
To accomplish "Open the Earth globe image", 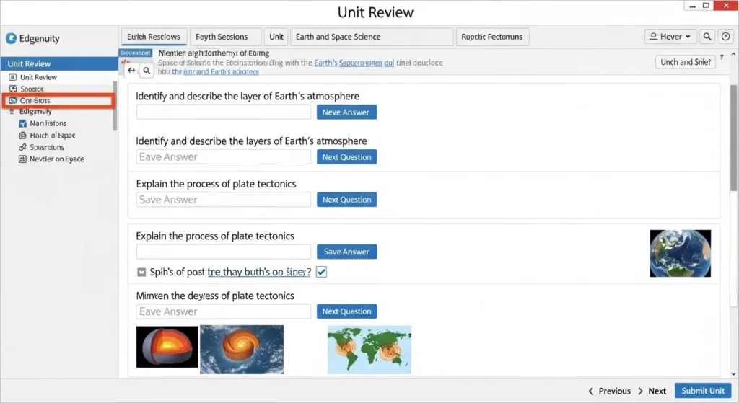I will pyautogui.click(x=680, y=253).
